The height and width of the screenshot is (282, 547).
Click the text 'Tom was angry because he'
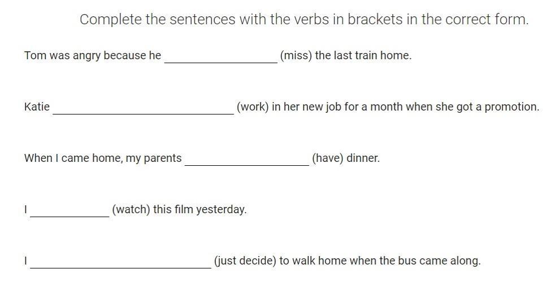tap(93, 56)
